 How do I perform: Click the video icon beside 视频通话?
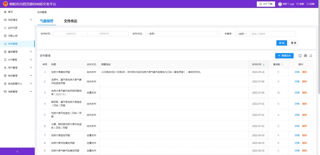(5, 20)
